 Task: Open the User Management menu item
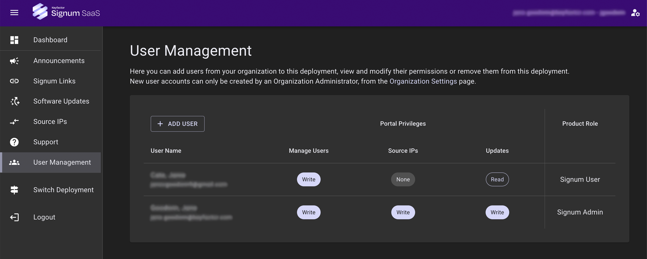(x=62, y=162)
